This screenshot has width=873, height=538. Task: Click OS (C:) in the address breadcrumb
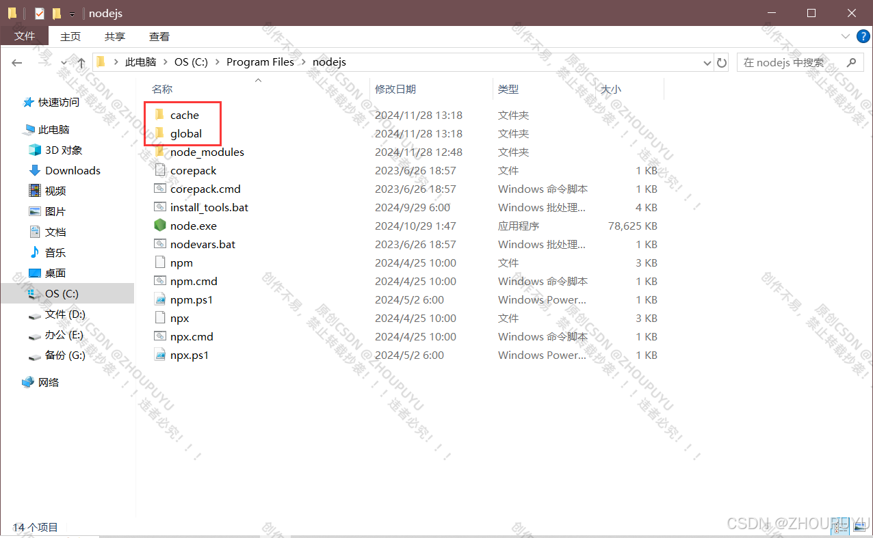(191, 62)
